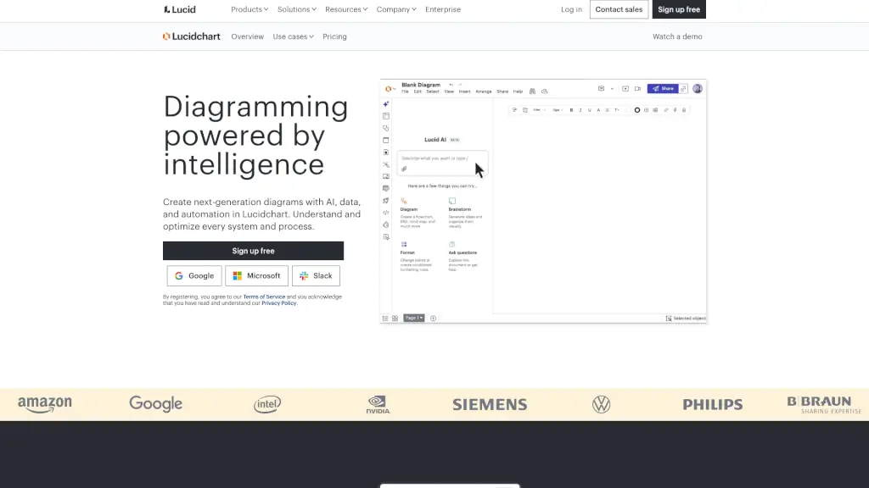Click the Lucid logo in header
Viewport: 869px width, 488px height.
point(180,9)
